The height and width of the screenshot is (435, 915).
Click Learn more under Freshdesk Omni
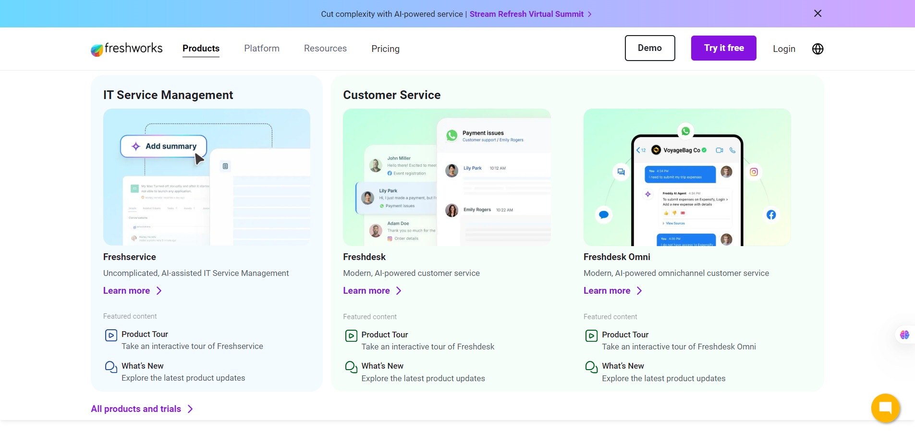pyautogui.click(x=607, y=291)
